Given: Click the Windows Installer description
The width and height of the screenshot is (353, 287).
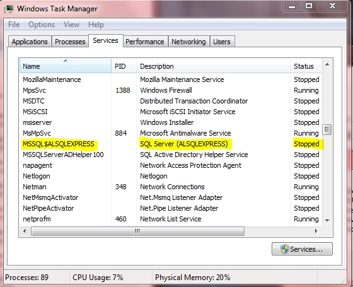Looking at the screenshot, I should [x=167, y=122].
